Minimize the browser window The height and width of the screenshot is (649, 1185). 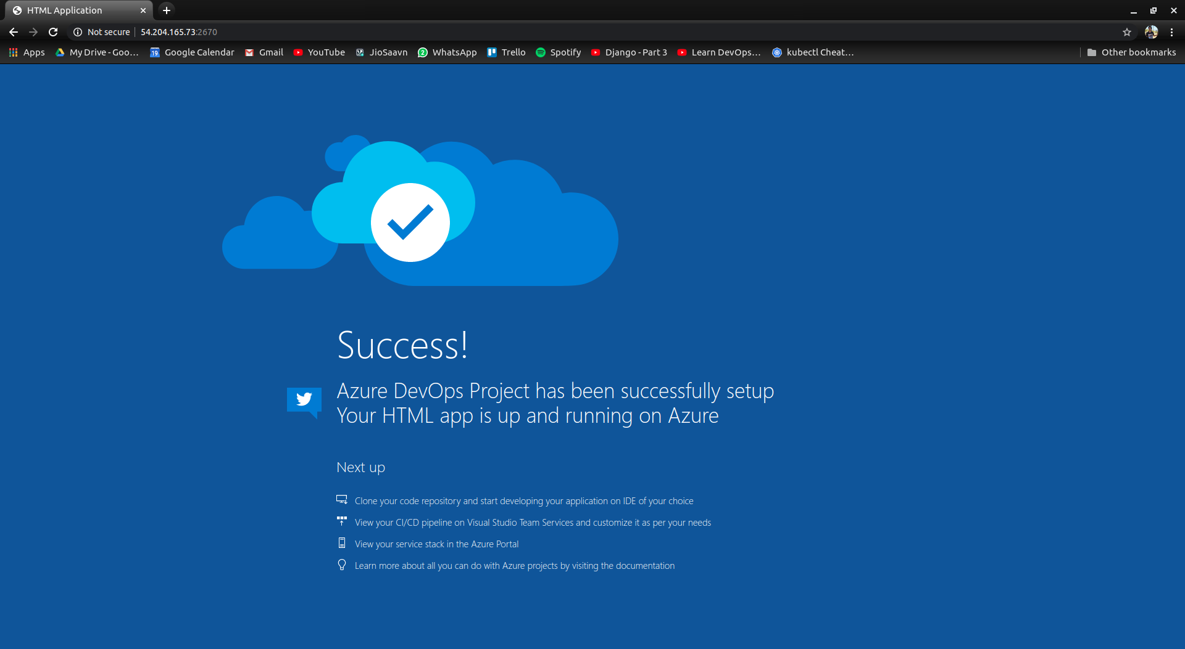click(1133, 10)
